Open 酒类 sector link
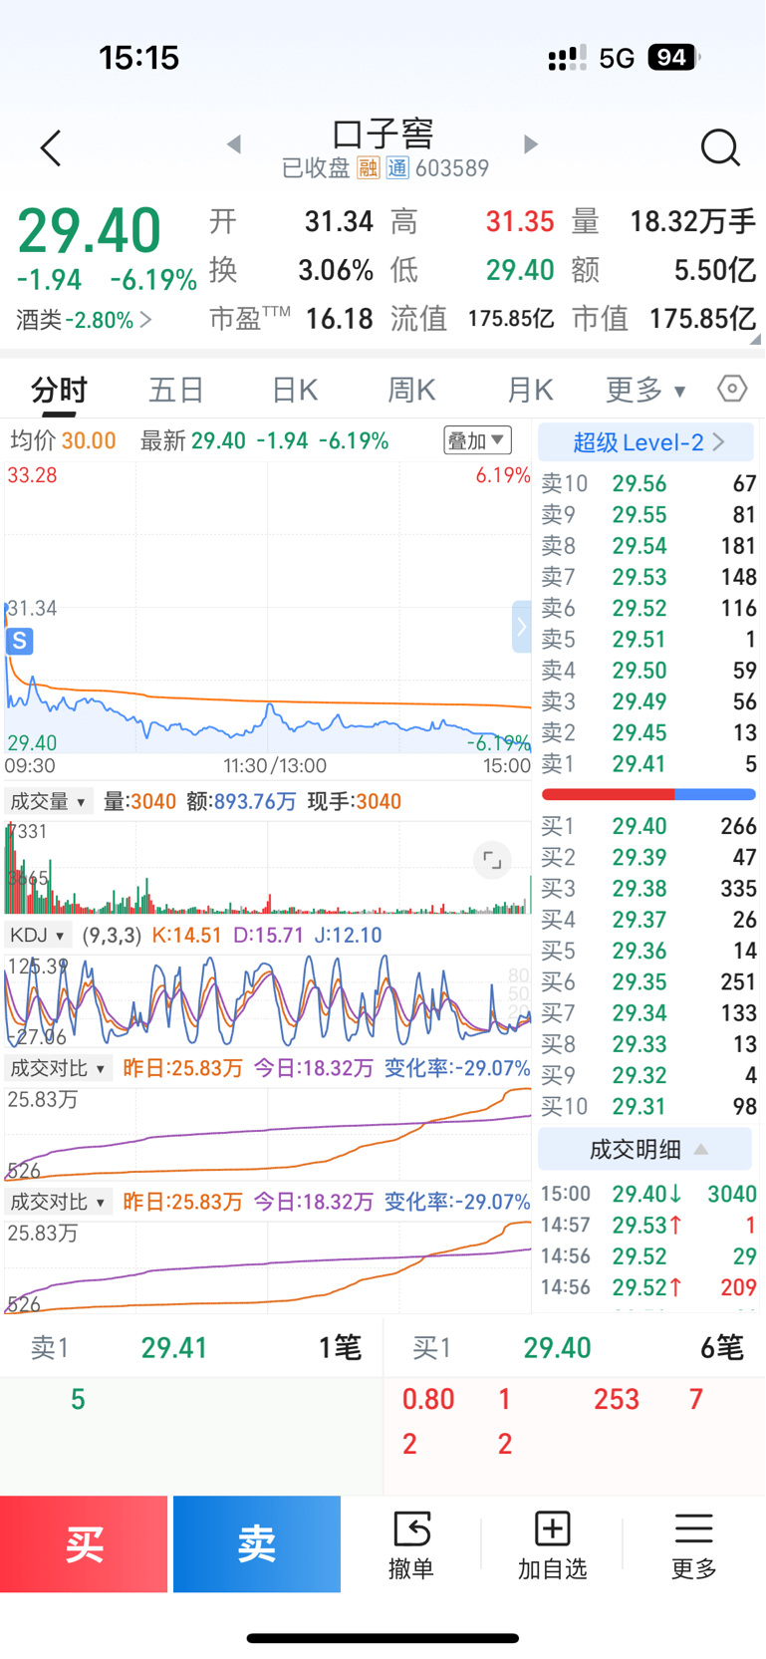This screenshot has width=766, height=1659. (84, 320)
